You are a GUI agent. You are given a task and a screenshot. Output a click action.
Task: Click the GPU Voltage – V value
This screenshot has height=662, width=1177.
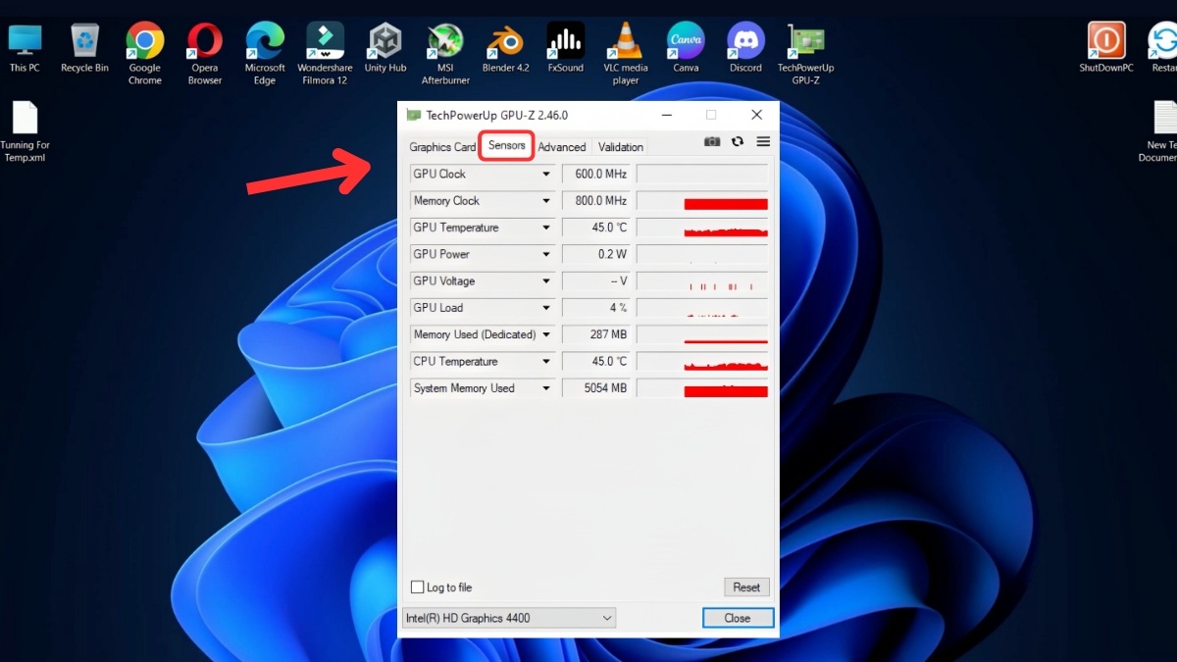596,281
